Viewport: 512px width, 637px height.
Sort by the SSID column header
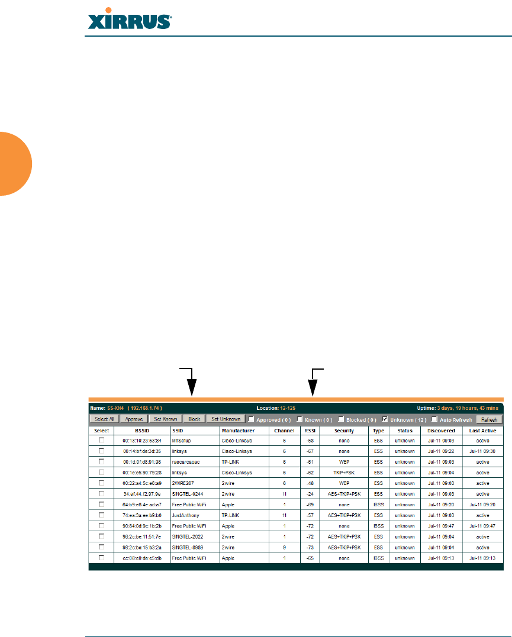tap(178, 431)
